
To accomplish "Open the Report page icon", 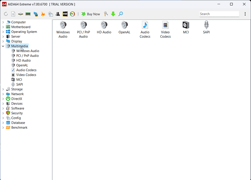I will coord(13,14).
